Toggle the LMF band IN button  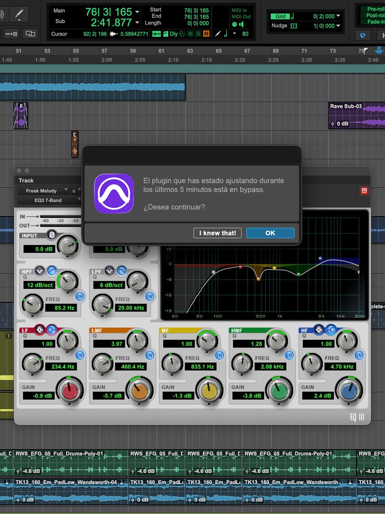pos(149,355)
